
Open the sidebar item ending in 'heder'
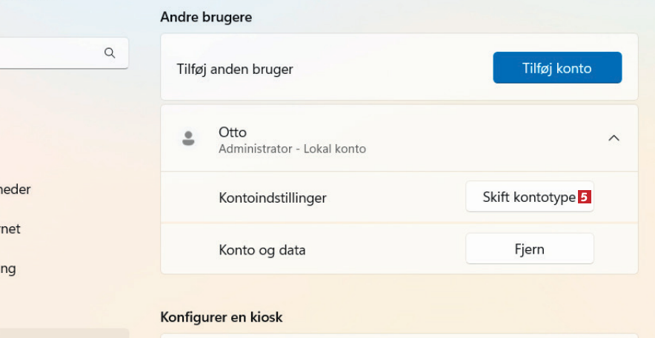(15, 189)
